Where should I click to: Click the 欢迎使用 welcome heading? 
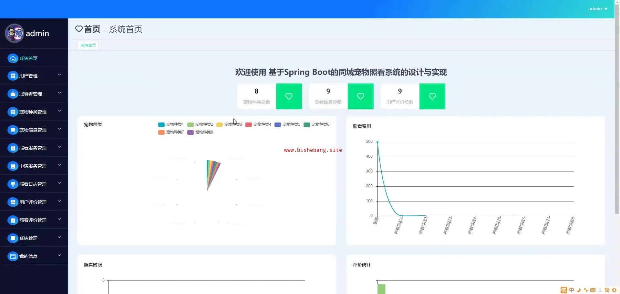coord(341,72)
